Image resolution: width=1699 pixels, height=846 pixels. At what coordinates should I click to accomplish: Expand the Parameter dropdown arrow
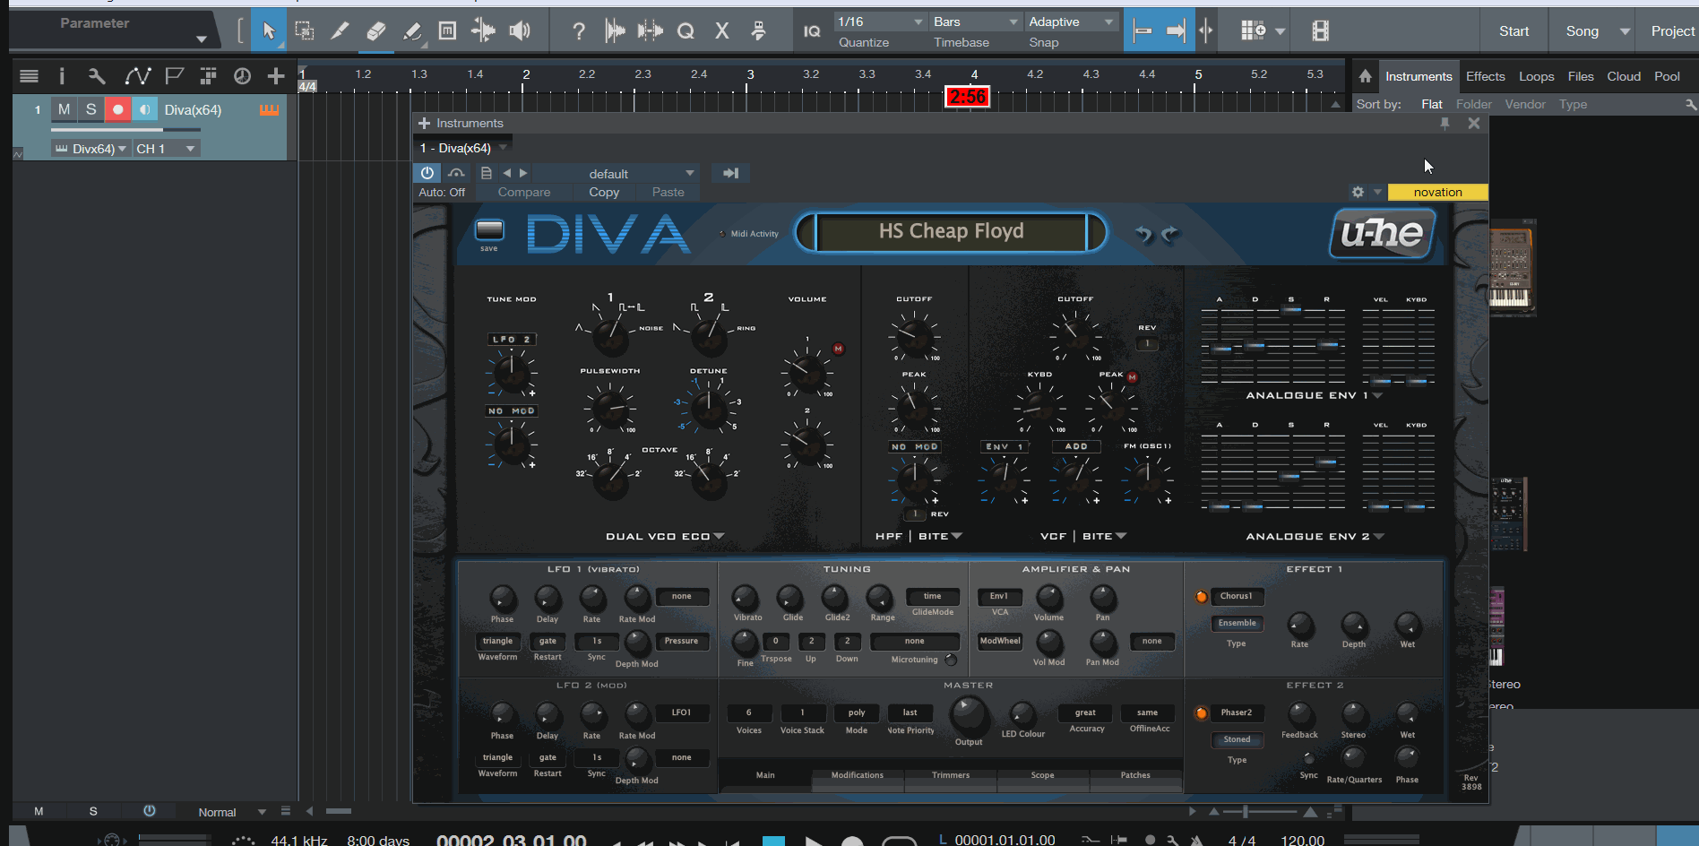202,39
